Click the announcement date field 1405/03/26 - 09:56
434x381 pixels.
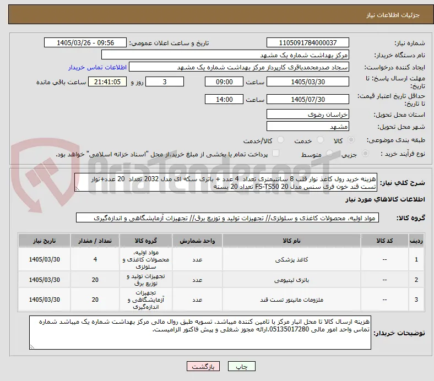point(85,42)
